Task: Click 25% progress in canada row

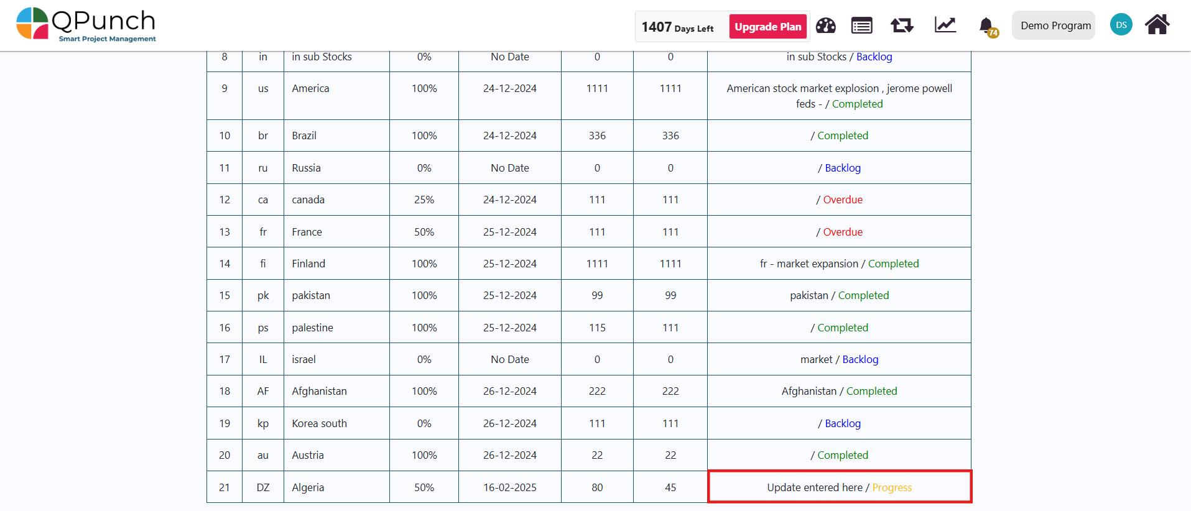Action: [424, 200]
